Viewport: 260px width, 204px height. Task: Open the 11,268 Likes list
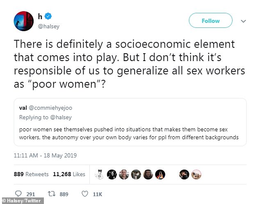(69, 174)
